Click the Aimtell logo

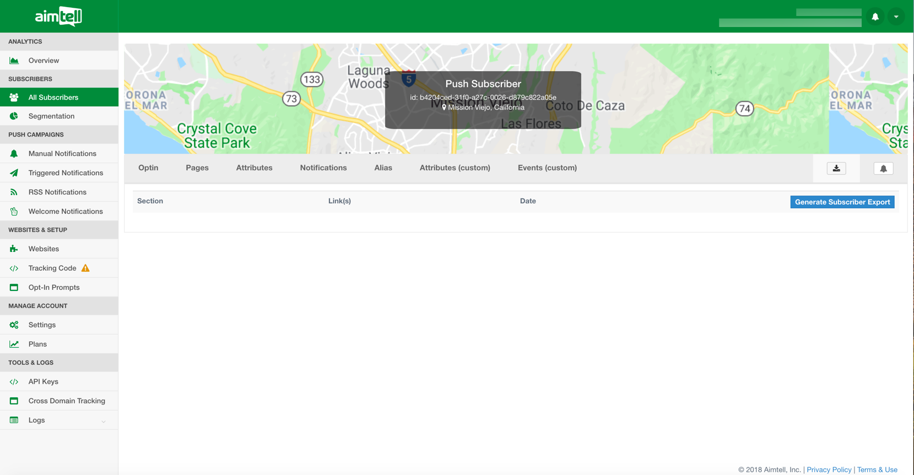pos(58,17)
